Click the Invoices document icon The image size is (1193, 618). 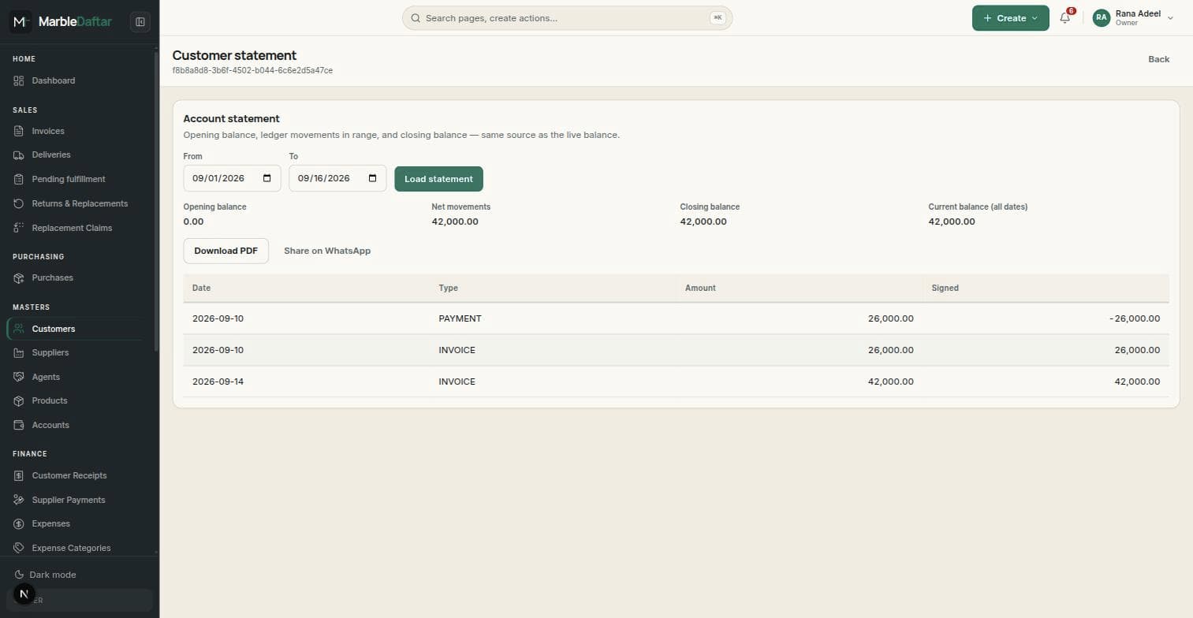pos(19,131)
